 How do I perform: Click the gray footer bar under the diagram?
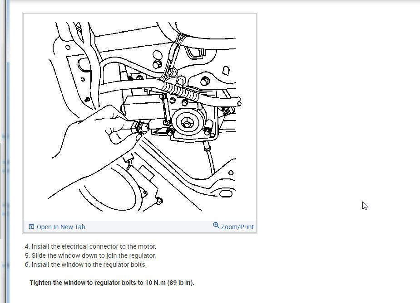pos(140,226)
